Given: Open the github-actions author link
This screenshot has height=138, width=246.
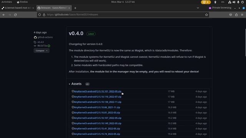Looking at the screenshot, I should (45, 37).
